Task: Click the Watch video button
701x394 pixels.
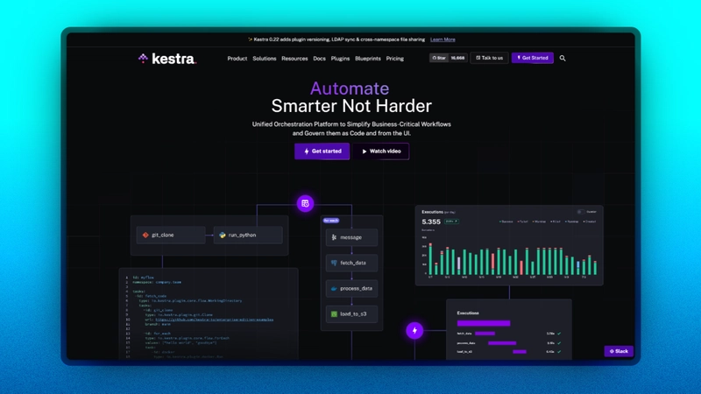Action: pos(383,151)
